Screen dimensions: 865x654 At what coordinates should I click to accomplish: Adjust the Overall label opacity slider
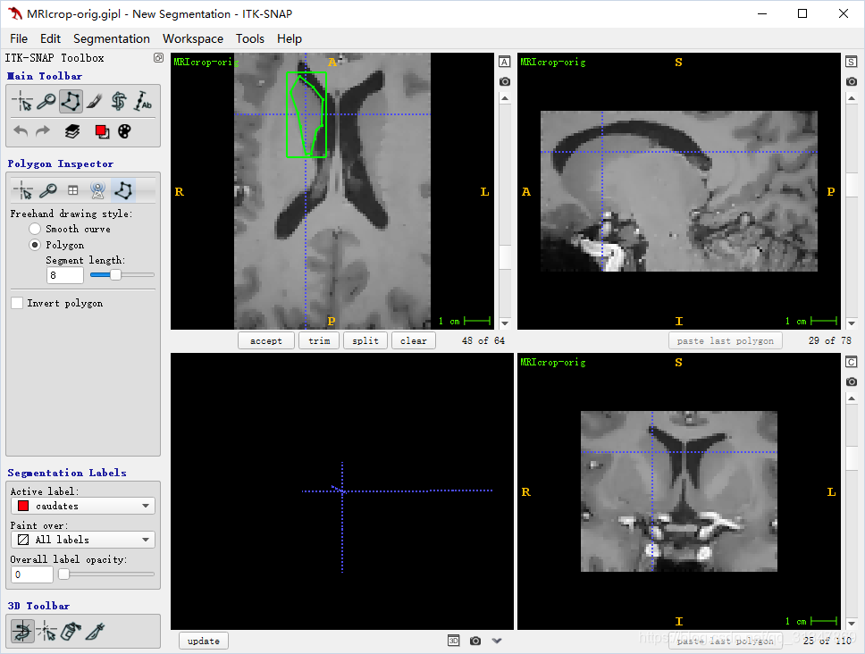(x=64, y=574)
